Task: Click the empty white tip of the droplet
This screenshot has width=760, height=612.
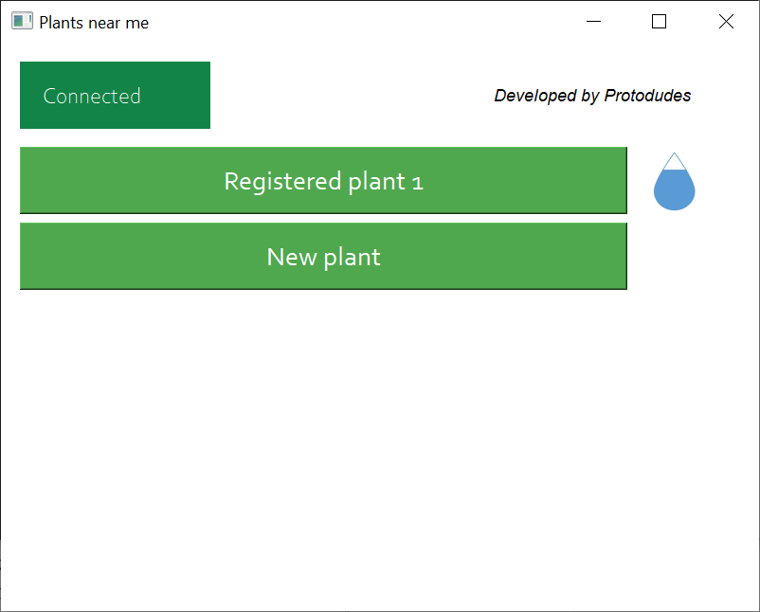Action: click(674, 163)
